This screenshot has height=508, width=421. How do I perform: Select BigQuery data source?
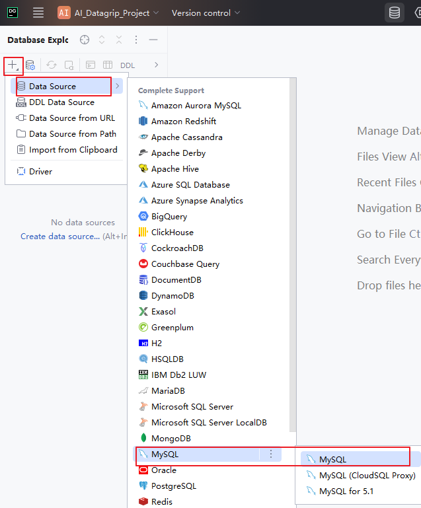point(208,217)
